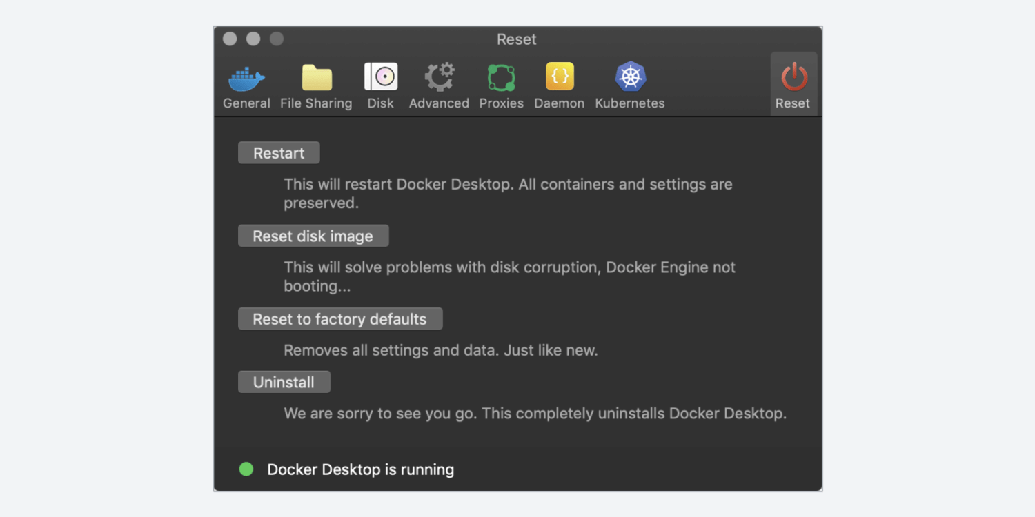Minimize the Reset preferences window
The width and height of the screenshot is (1035, 517).
(x=253, y=39)
